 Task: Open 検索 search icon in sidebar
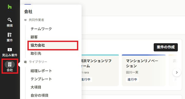(10, 20)
